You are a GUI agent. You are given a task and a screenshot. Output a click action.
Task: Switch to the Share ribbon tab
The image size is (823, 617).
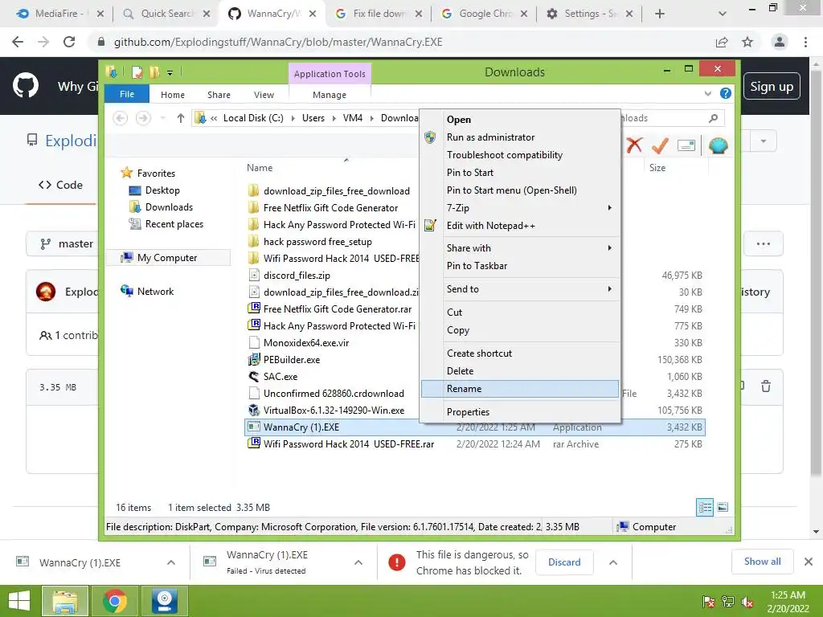pyautogui.click(x=219, y=95)
